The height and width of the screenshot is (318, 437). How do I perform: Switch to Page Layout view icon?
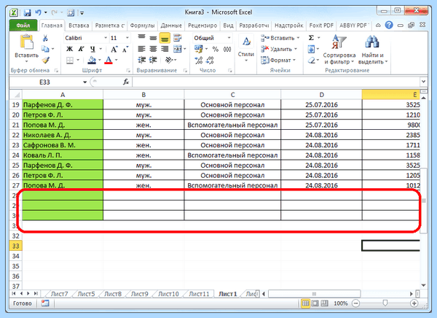click(x=315, y=303)
